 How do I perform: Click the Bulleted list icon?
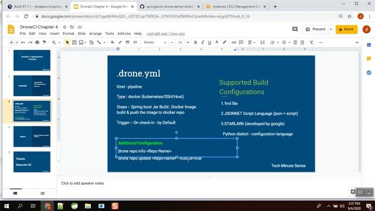[284, 43]
